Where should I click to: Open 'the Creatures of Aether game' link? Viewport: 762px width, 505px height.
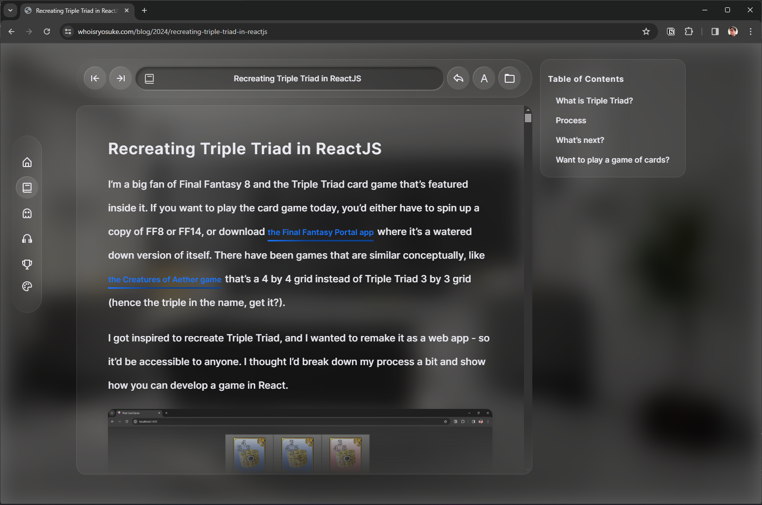[x=165, y=279]
